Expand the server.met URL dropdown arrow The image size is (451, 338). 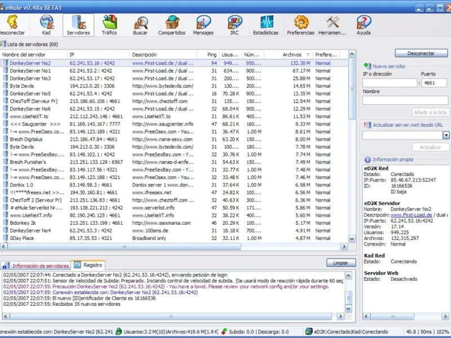tap(446, 135)
